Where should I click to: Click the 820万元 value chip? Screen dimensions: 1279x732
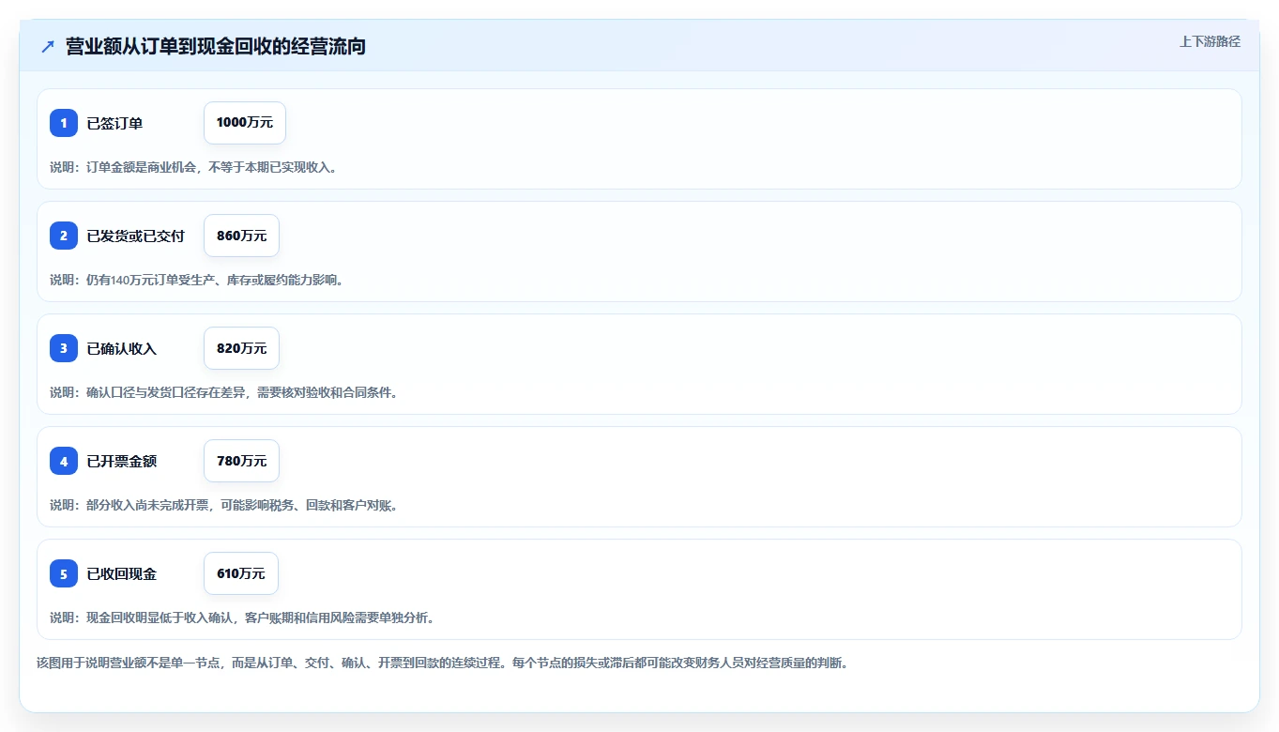(x=241, y=348)
